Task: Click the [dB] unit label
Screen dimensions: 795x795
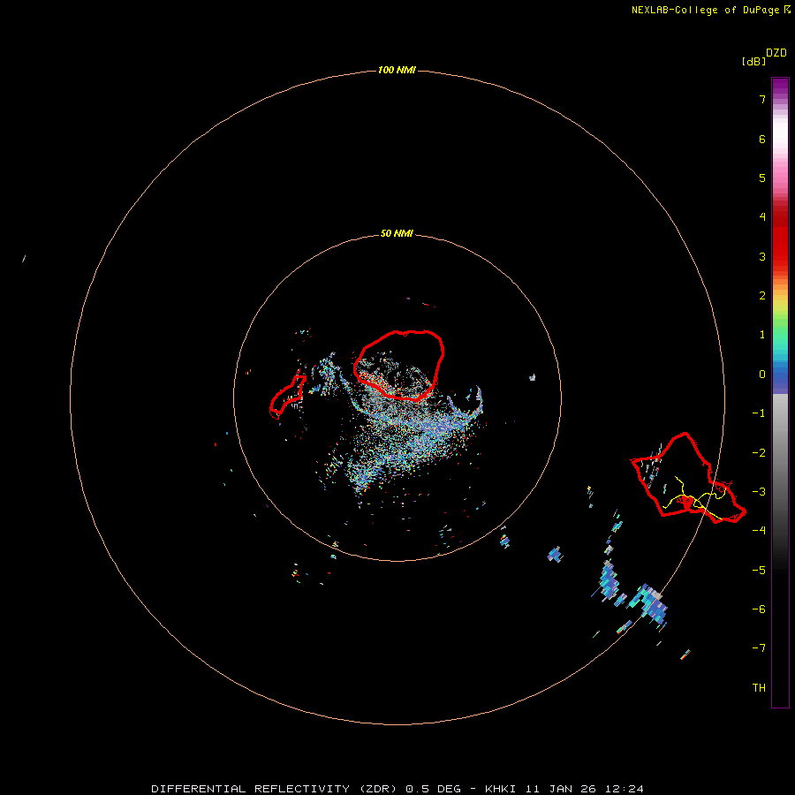Action: (x=754, y=61)
